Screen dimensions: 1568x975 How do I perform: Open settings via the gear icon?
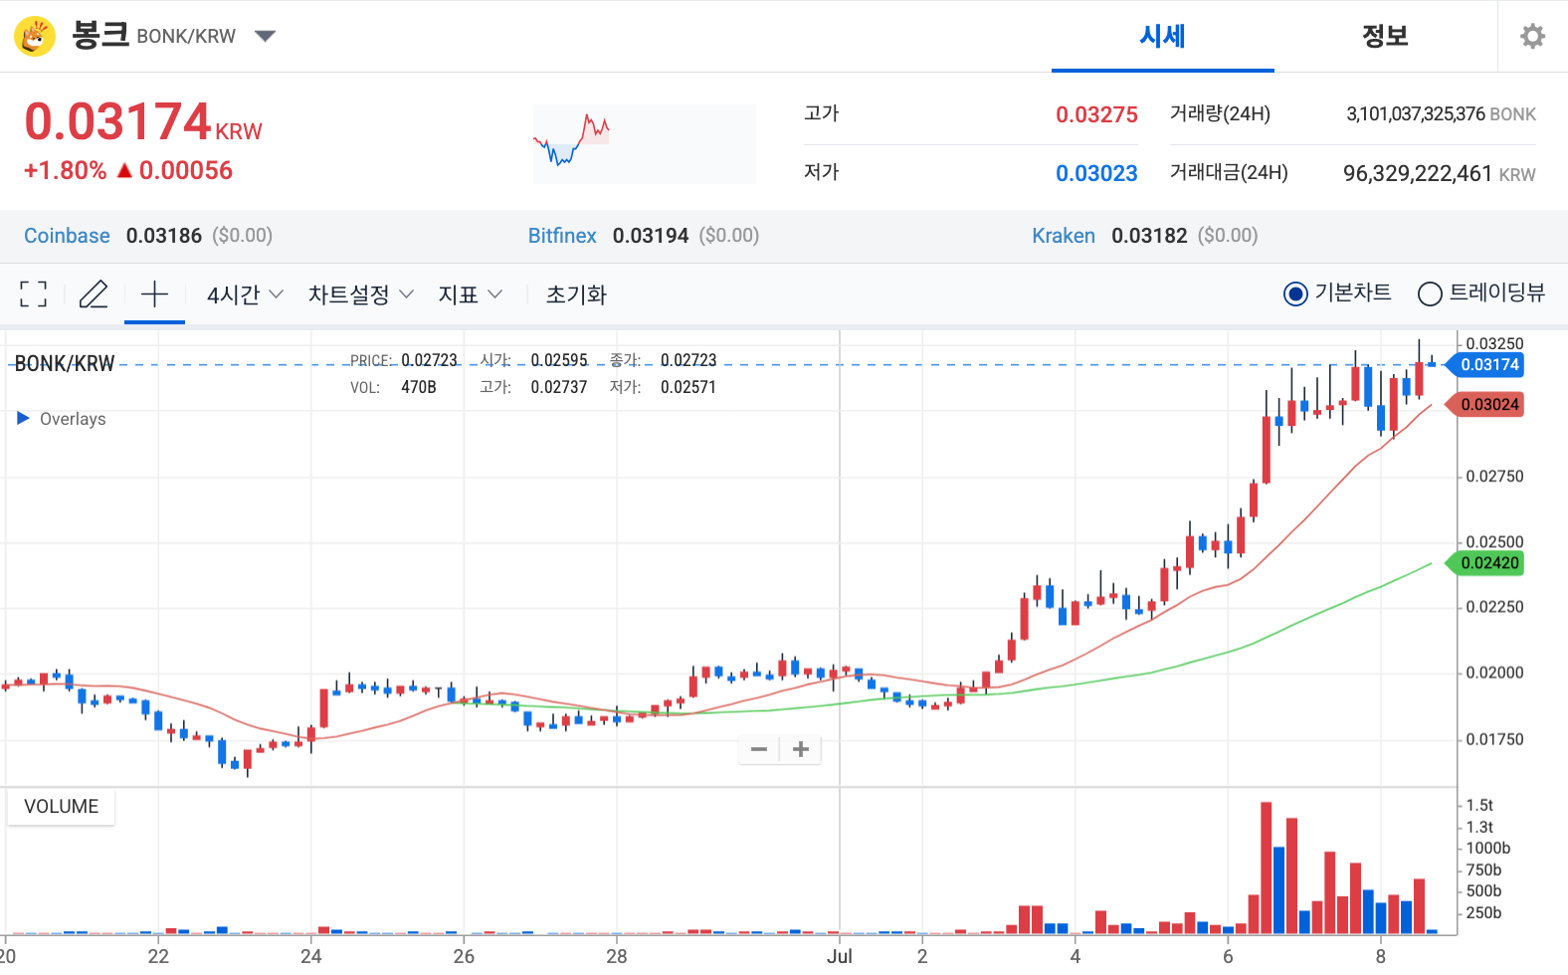[1532, 36]
